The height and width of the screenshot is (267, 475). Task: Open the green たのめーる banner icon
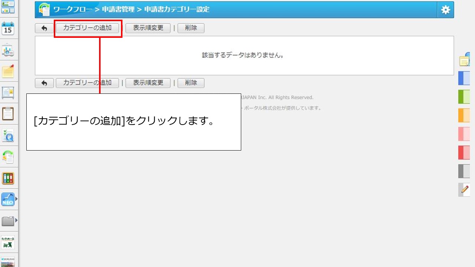coord(8,243)
